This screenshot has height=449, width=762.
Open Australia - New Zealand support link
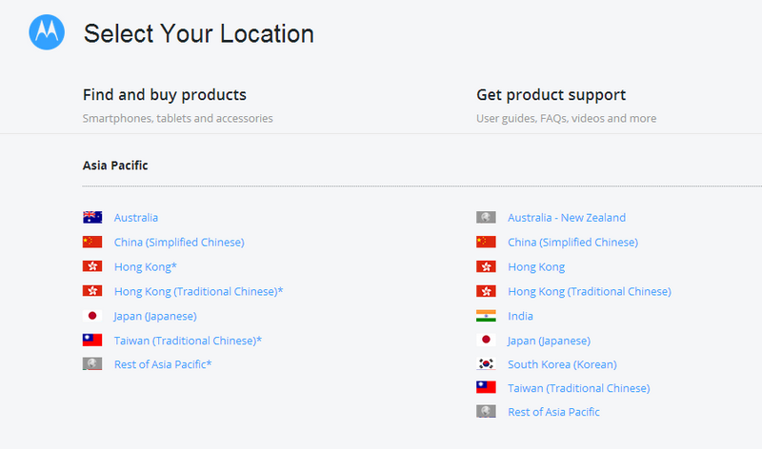[x=567, y=218]
